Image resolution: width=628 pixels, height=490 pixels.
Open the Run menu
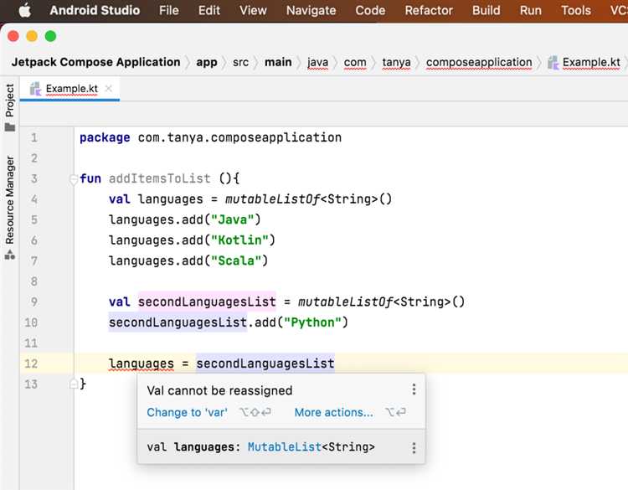coord(531,10)
